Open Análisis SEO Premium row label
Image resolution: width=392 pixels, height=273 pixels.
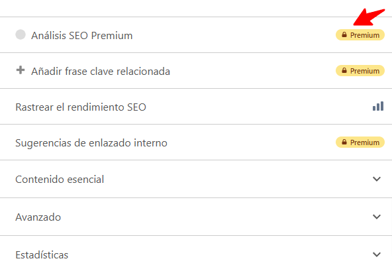(81, 36)
